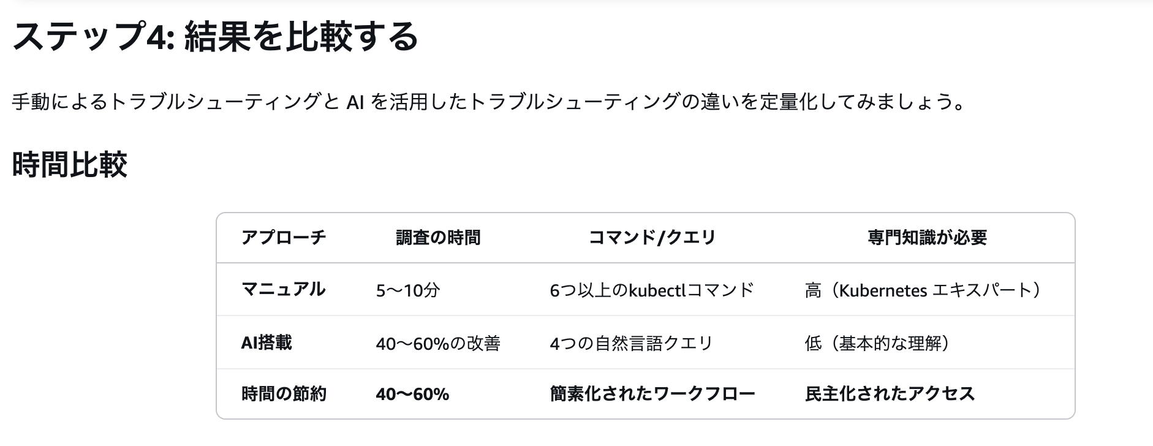Click the ステップ4: 結果を比較する heading
The height and width of the screenshot is (446, 1153).
[215, 36]
